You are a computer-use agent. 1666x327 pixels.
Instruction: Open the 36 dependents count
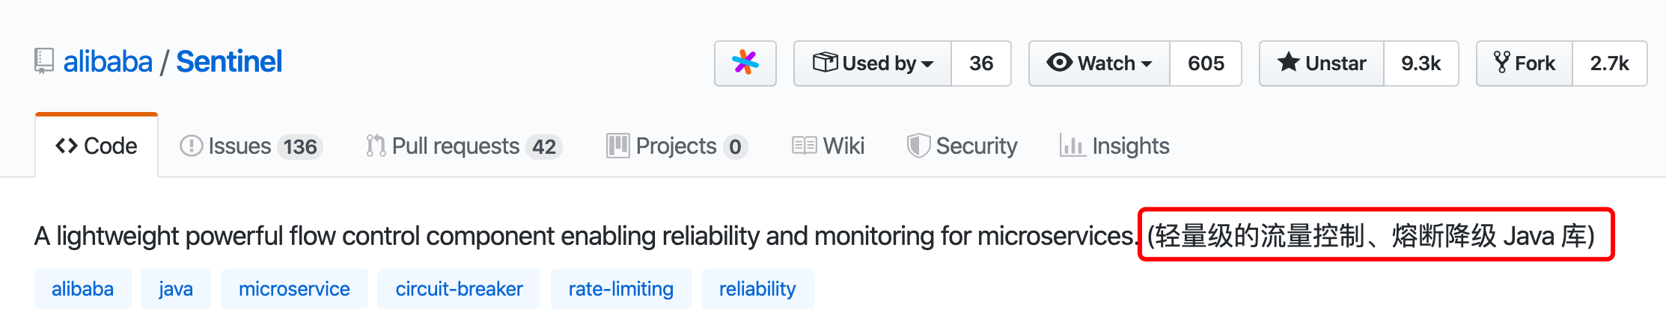point(980,63)
